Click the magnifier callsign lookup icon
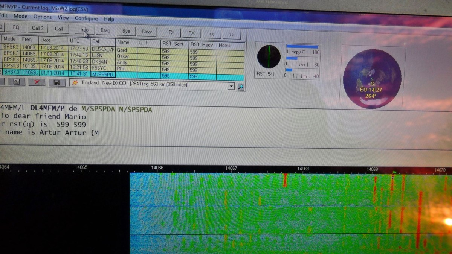Image resolution: width=452 pixels, height=254 pixels. [x=241, y=87]
